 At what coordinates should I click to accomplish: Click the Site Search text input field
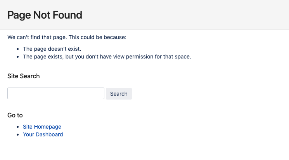(56, 93)
